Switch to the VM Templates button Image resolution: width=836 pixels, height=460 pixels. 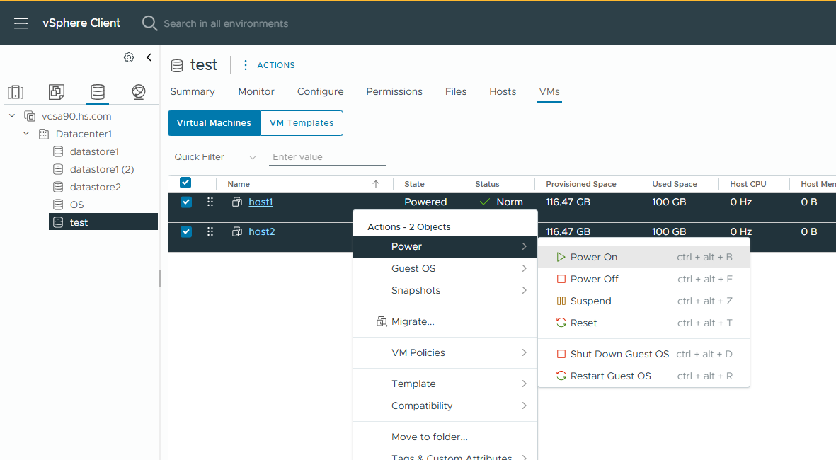click(x=302, y=123)
